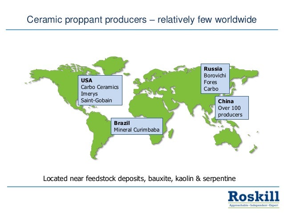Click 'Saint-Gobain' in the USA box

click(96, 100)
